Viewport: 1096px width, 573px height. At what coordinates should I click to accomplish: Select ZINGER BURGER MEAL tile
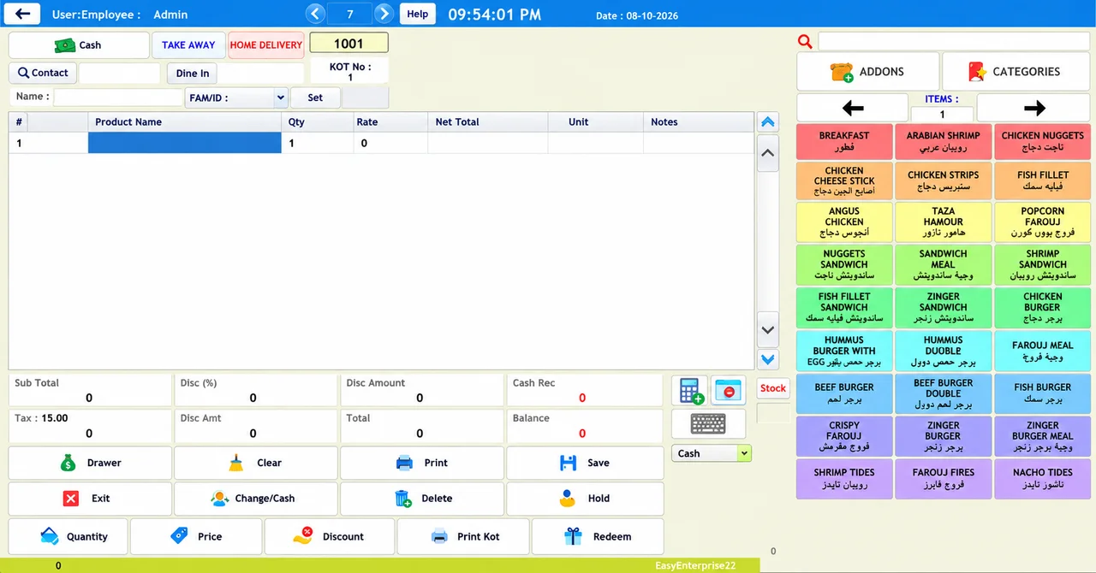(x=1043, y=436)
